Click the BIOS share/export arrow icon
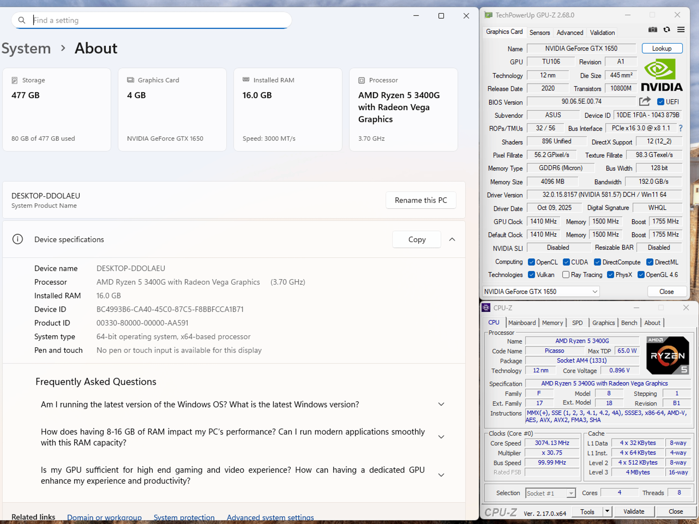699x524 pixels. click(x=645, y=101)
